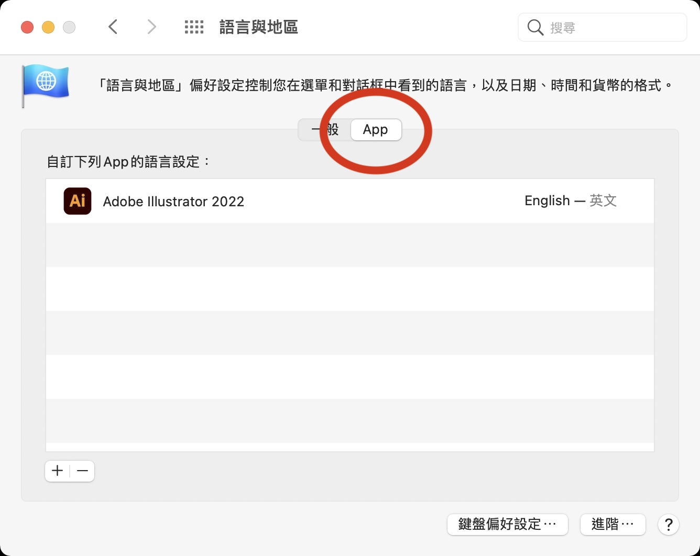Click the Adobe Illustrator Ai icon

tap(78, 201)
